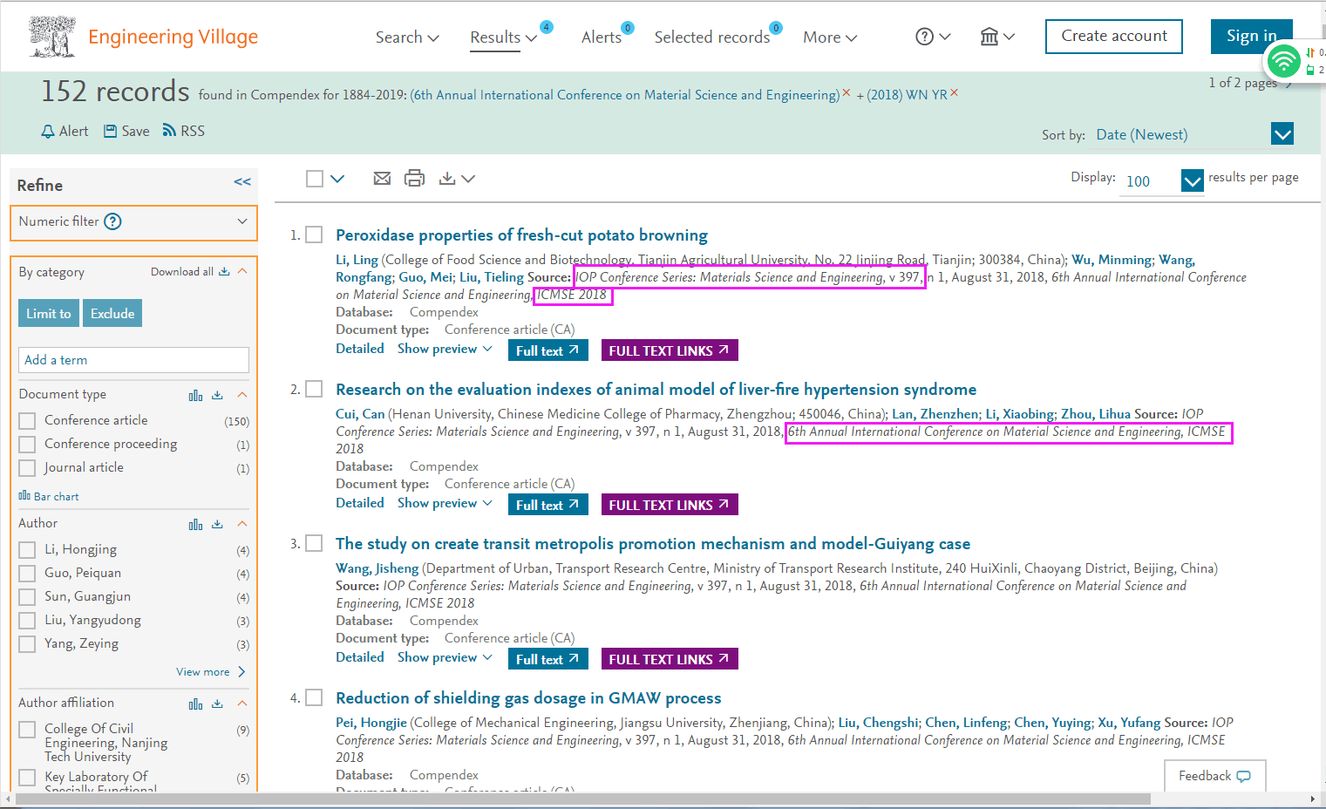Image resolution: width=1326 pixels, height=809 pixels.
Task: Click the Engineering Village tree logo
Action: click(x=52, y=37)
